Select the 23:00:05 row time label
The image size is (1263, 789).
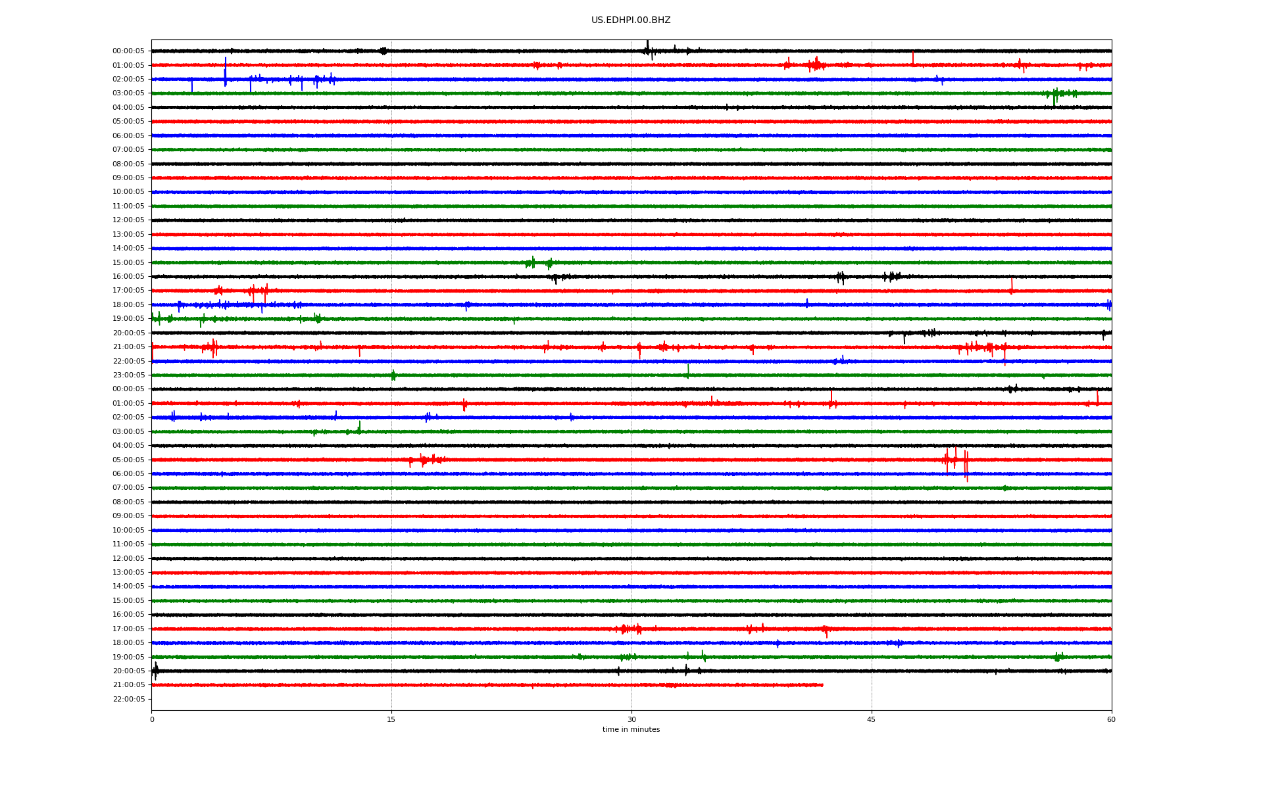pos(128,375)
